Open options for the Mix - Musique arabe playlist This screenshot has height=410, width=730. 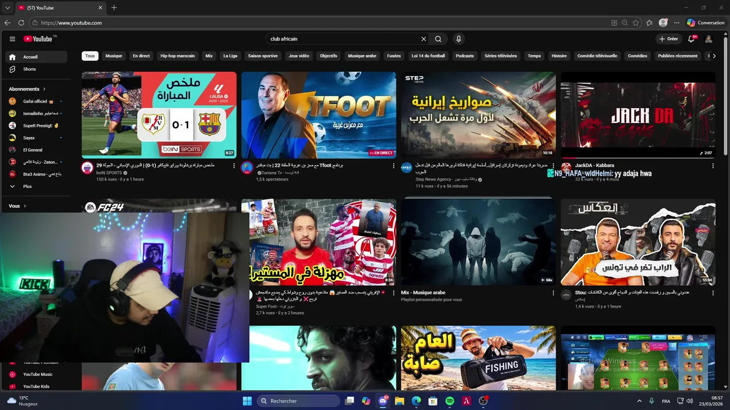click(553, 293)
